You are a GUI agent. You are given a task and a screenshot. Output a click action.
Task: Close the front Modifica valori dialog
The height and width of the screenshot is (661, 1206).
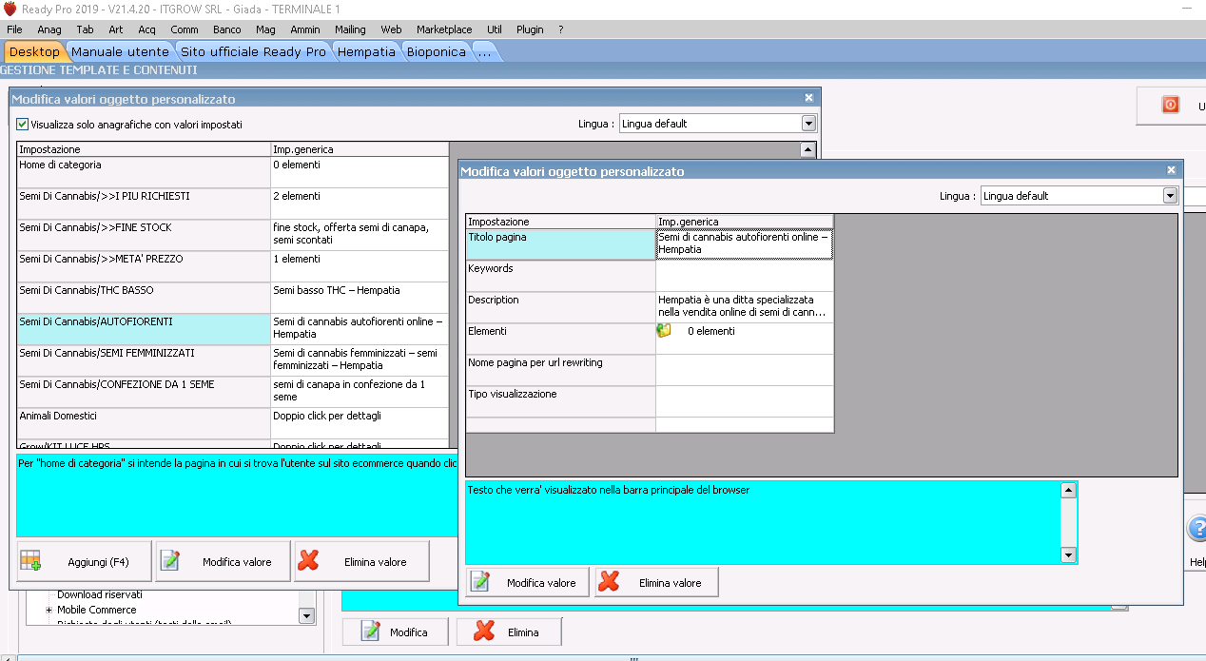click(1171, 170)
